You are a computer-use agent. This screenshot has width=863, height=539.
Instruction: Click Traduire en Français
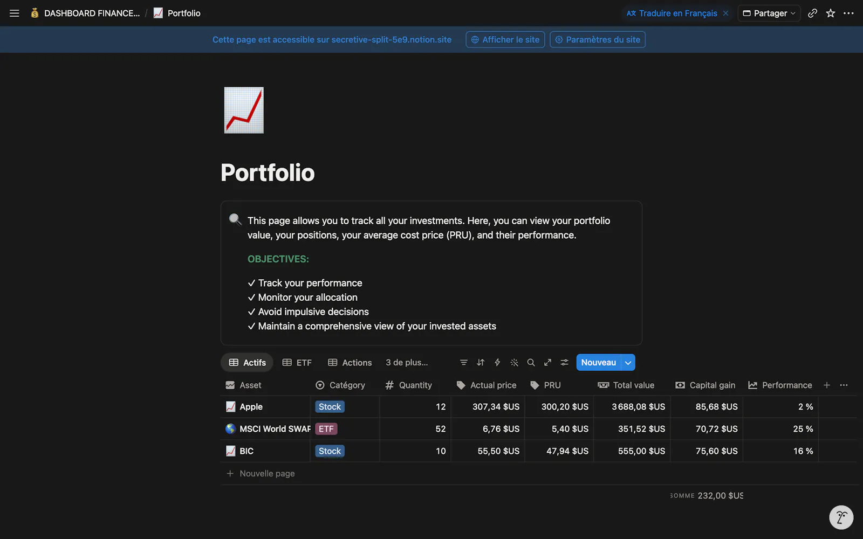tap(672, 13)
